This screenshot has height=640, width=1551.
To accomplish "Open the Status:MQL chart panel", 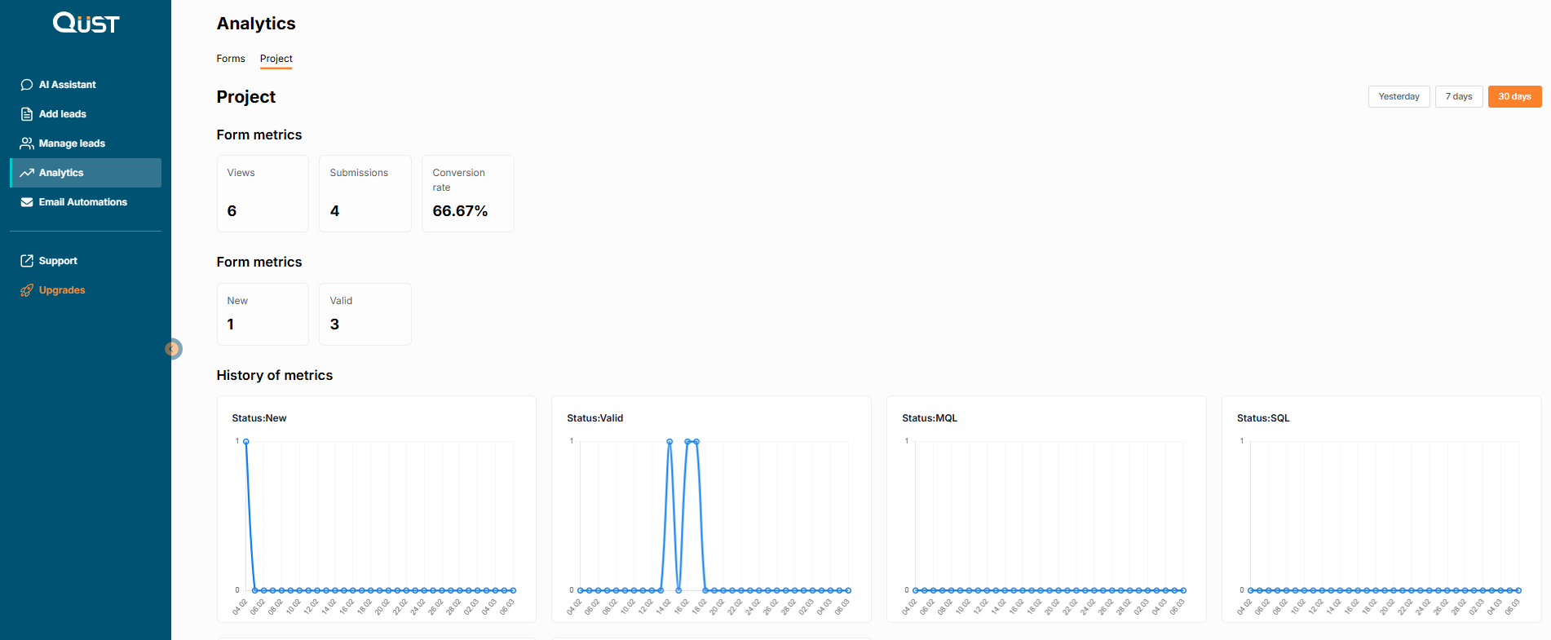I will (1046, 509).
